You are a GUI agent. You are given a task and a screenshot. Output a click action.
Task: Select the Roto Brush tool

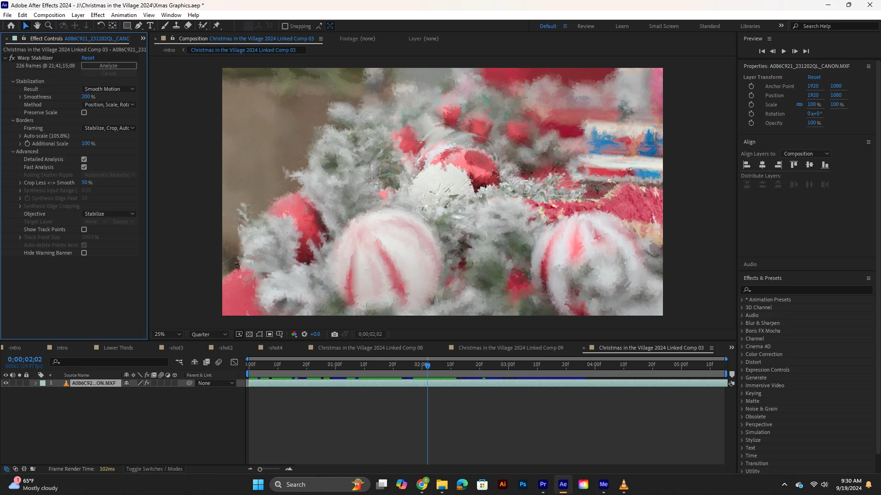pos(202,26)
